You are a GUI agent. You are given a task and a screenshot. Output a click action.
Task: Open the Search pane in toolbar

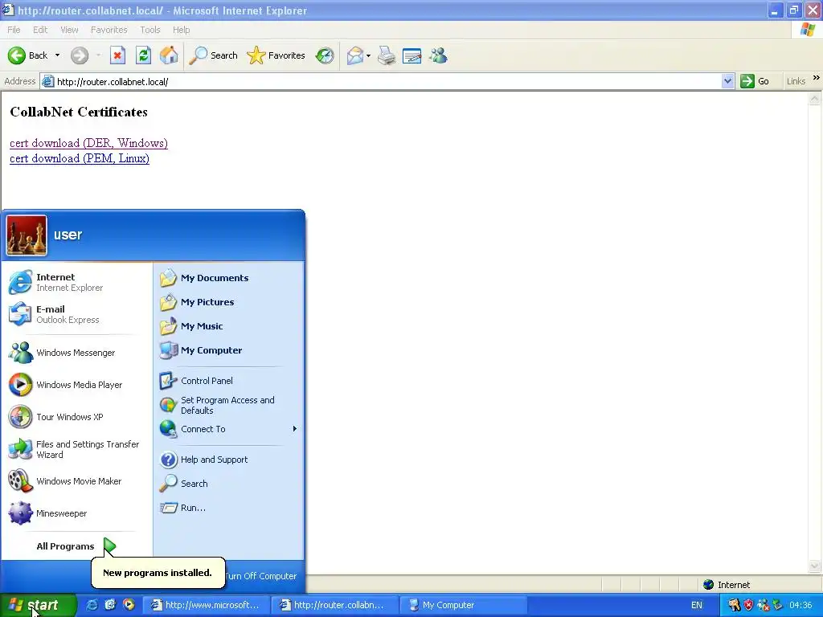(x=213, y=55)
